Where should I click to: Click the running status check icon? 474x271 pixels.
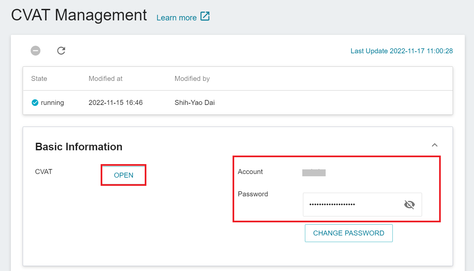point(35,103)
